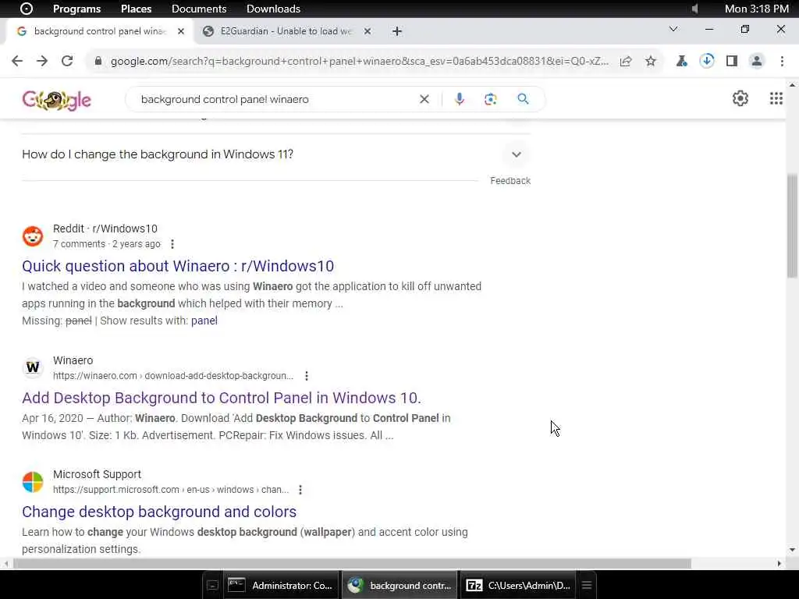This screenshot has width=799, height=599.
Task: Open 'Quick question about Winaero' result
Action: click(x=178, y=266)
